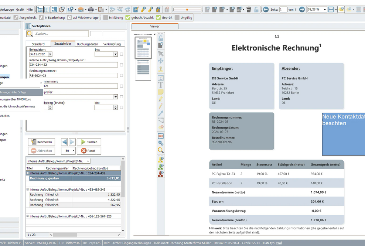The height and width of the screenshot is (246, 365).
Task: Select the pencil drawing tool in viewer toolbar
Action: (160, 105)
